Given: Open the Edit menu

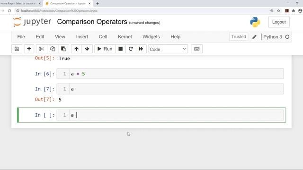Looking at the screenshot, I should click(40, 37).
